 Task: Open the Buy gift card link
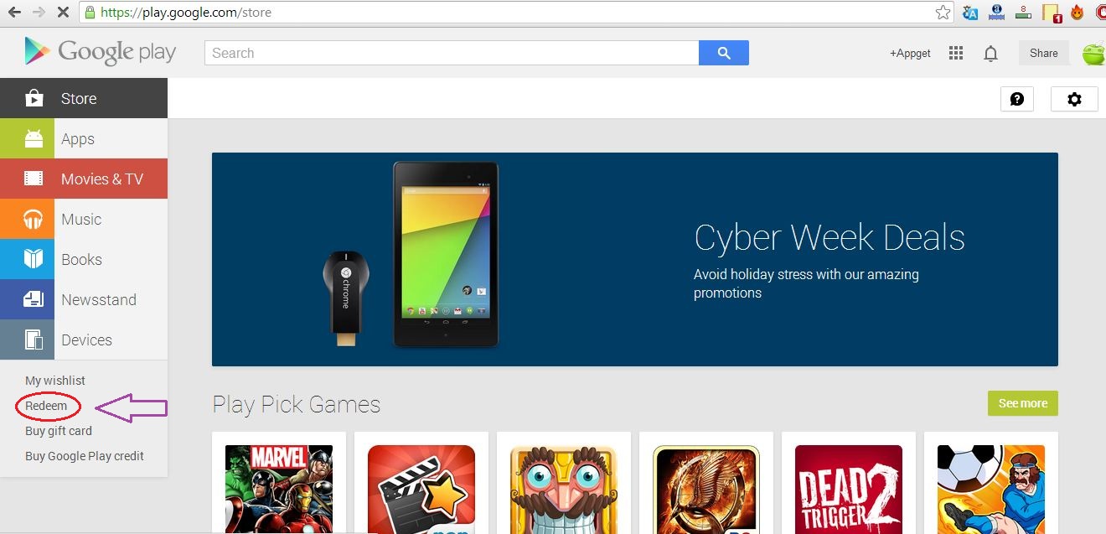(59, 431)
